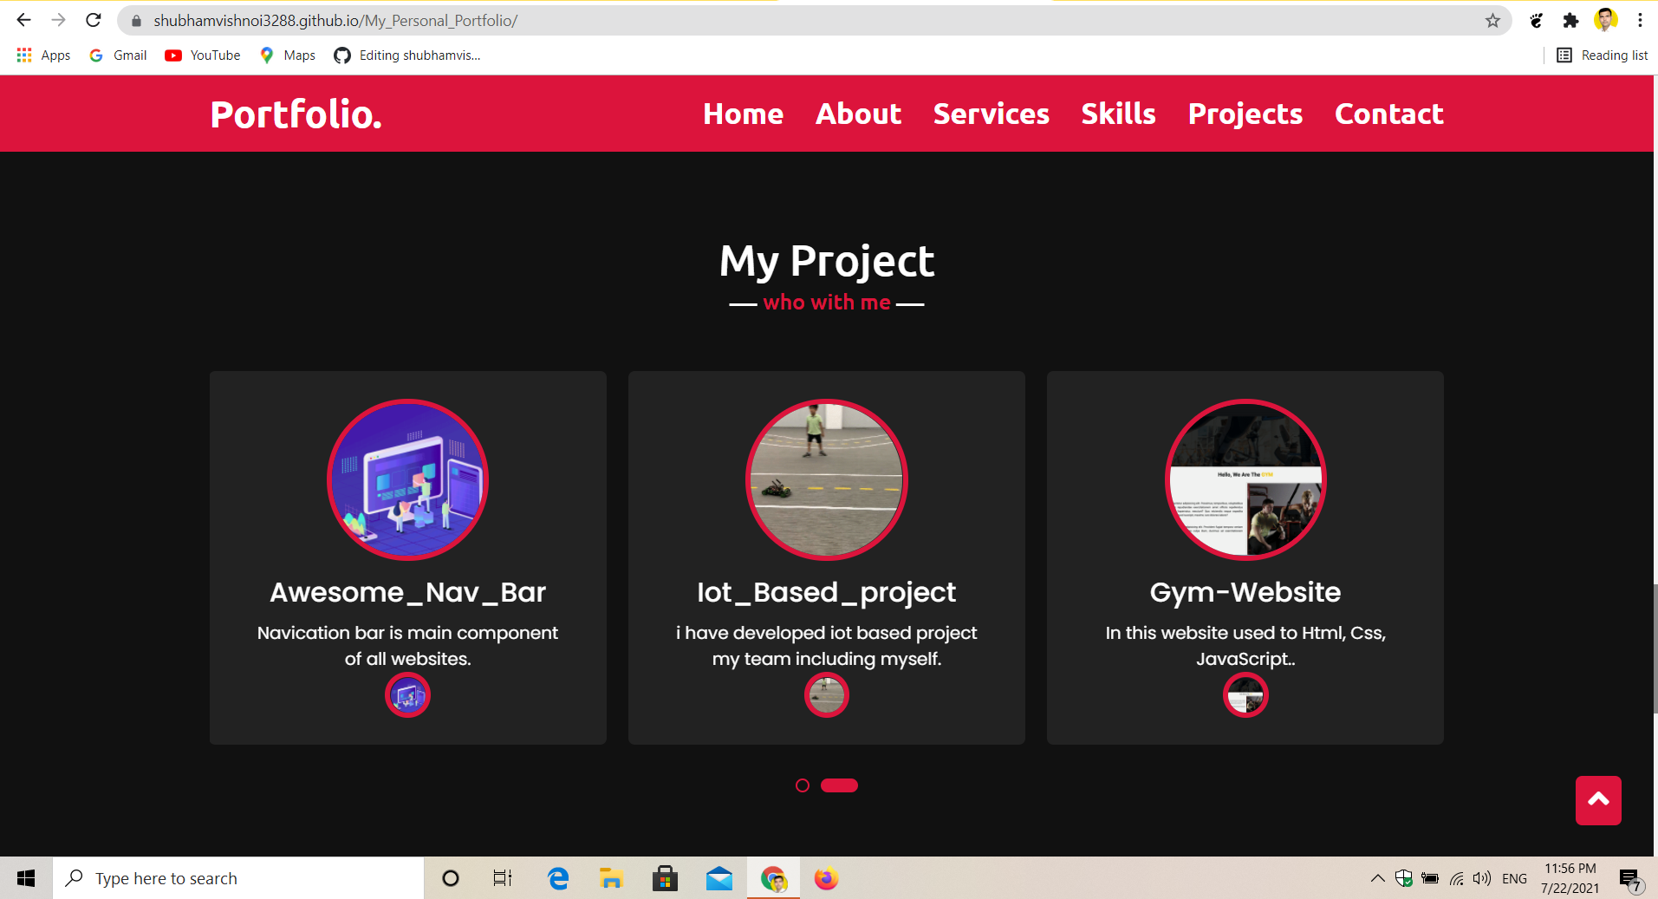Open the Apps bookmark shortcut
The image size is (1658, 899).
tap(43, 55)
